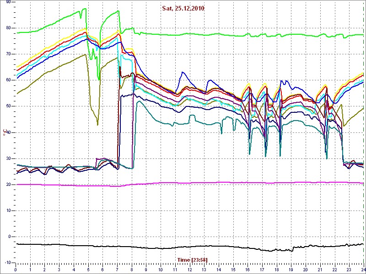Click hour label "6" on time axis

point(102,269)
